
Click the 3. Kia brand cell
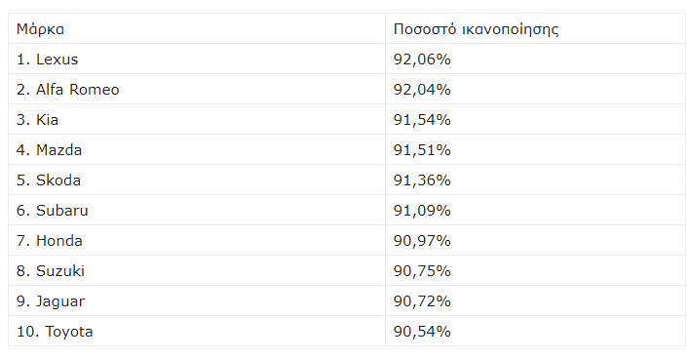click(x=197, y=119)
